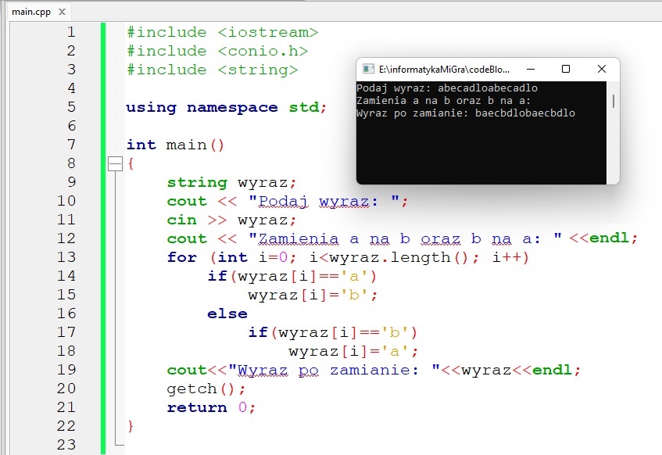
Task: Close the main.cpp tab
Action: [x=62, y=12]
